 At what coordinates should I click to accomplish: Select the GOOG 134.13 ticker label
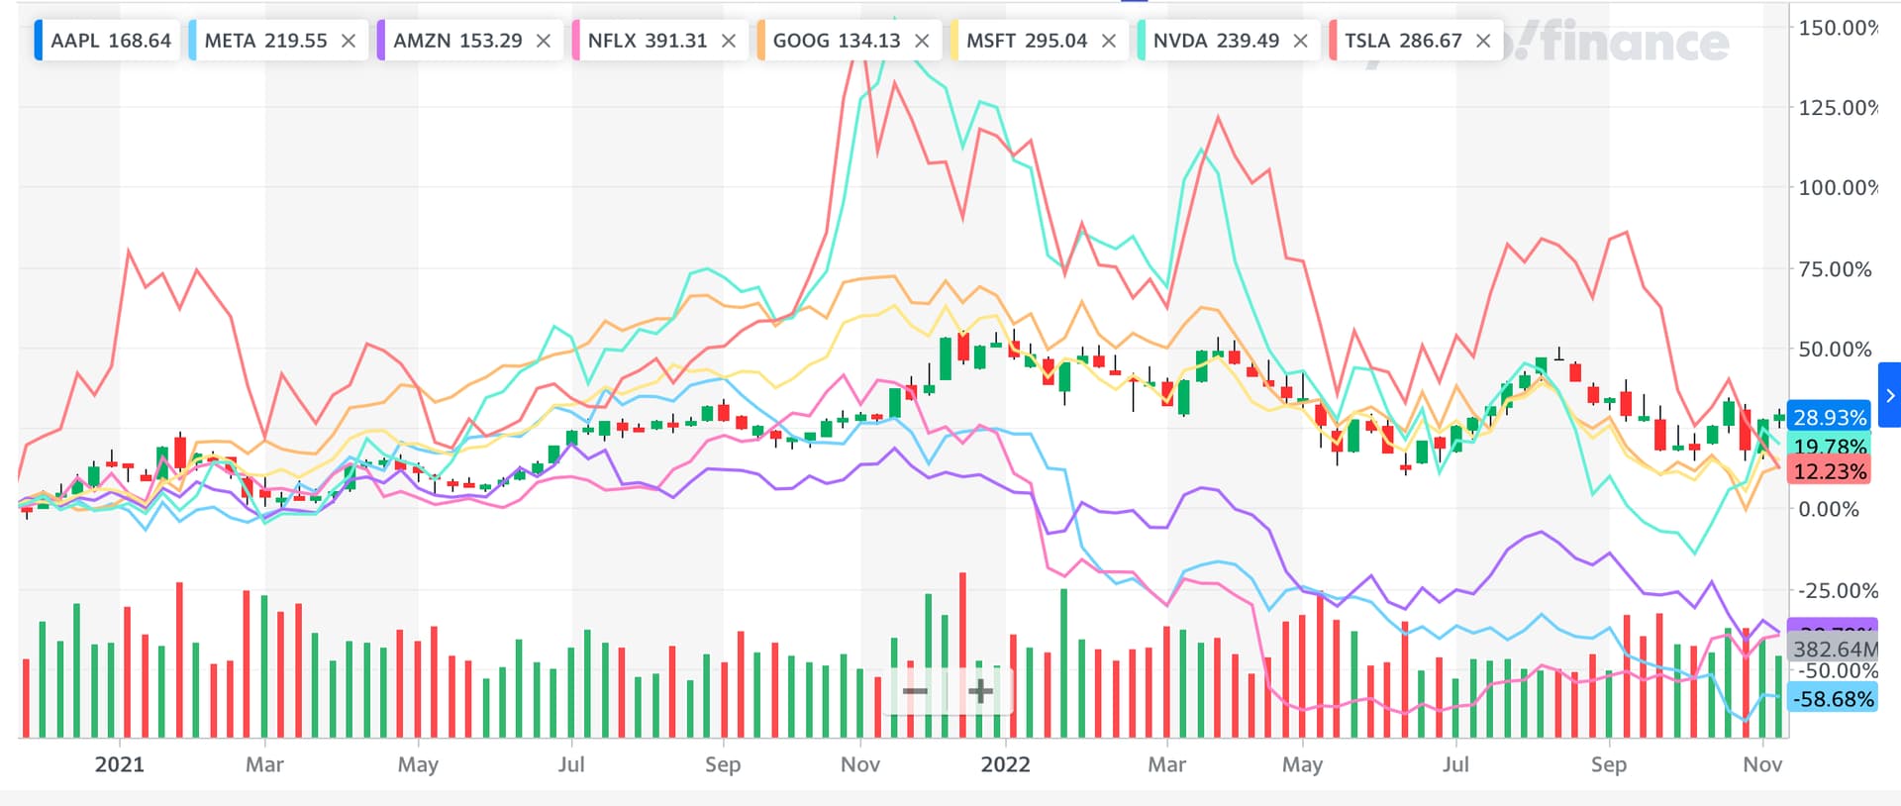[x=837, y=41]
